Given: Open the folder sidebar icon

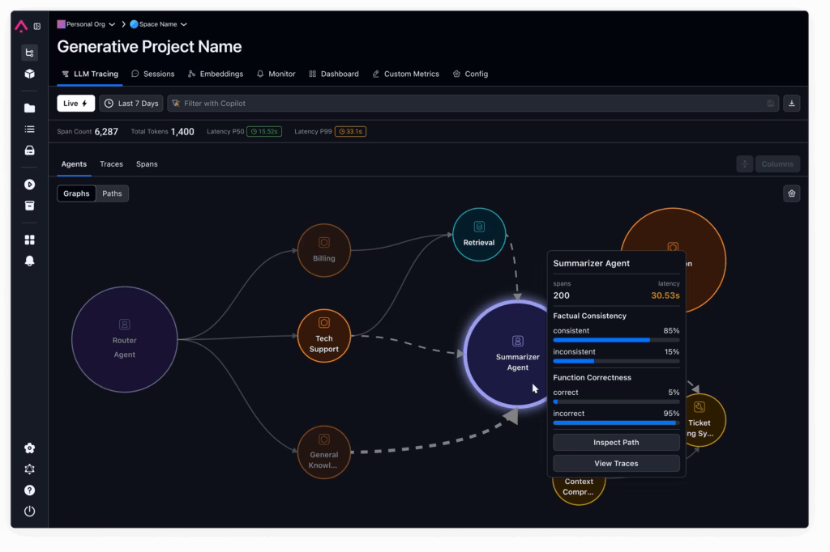Looking at the screenshot, I should [30, 108].
